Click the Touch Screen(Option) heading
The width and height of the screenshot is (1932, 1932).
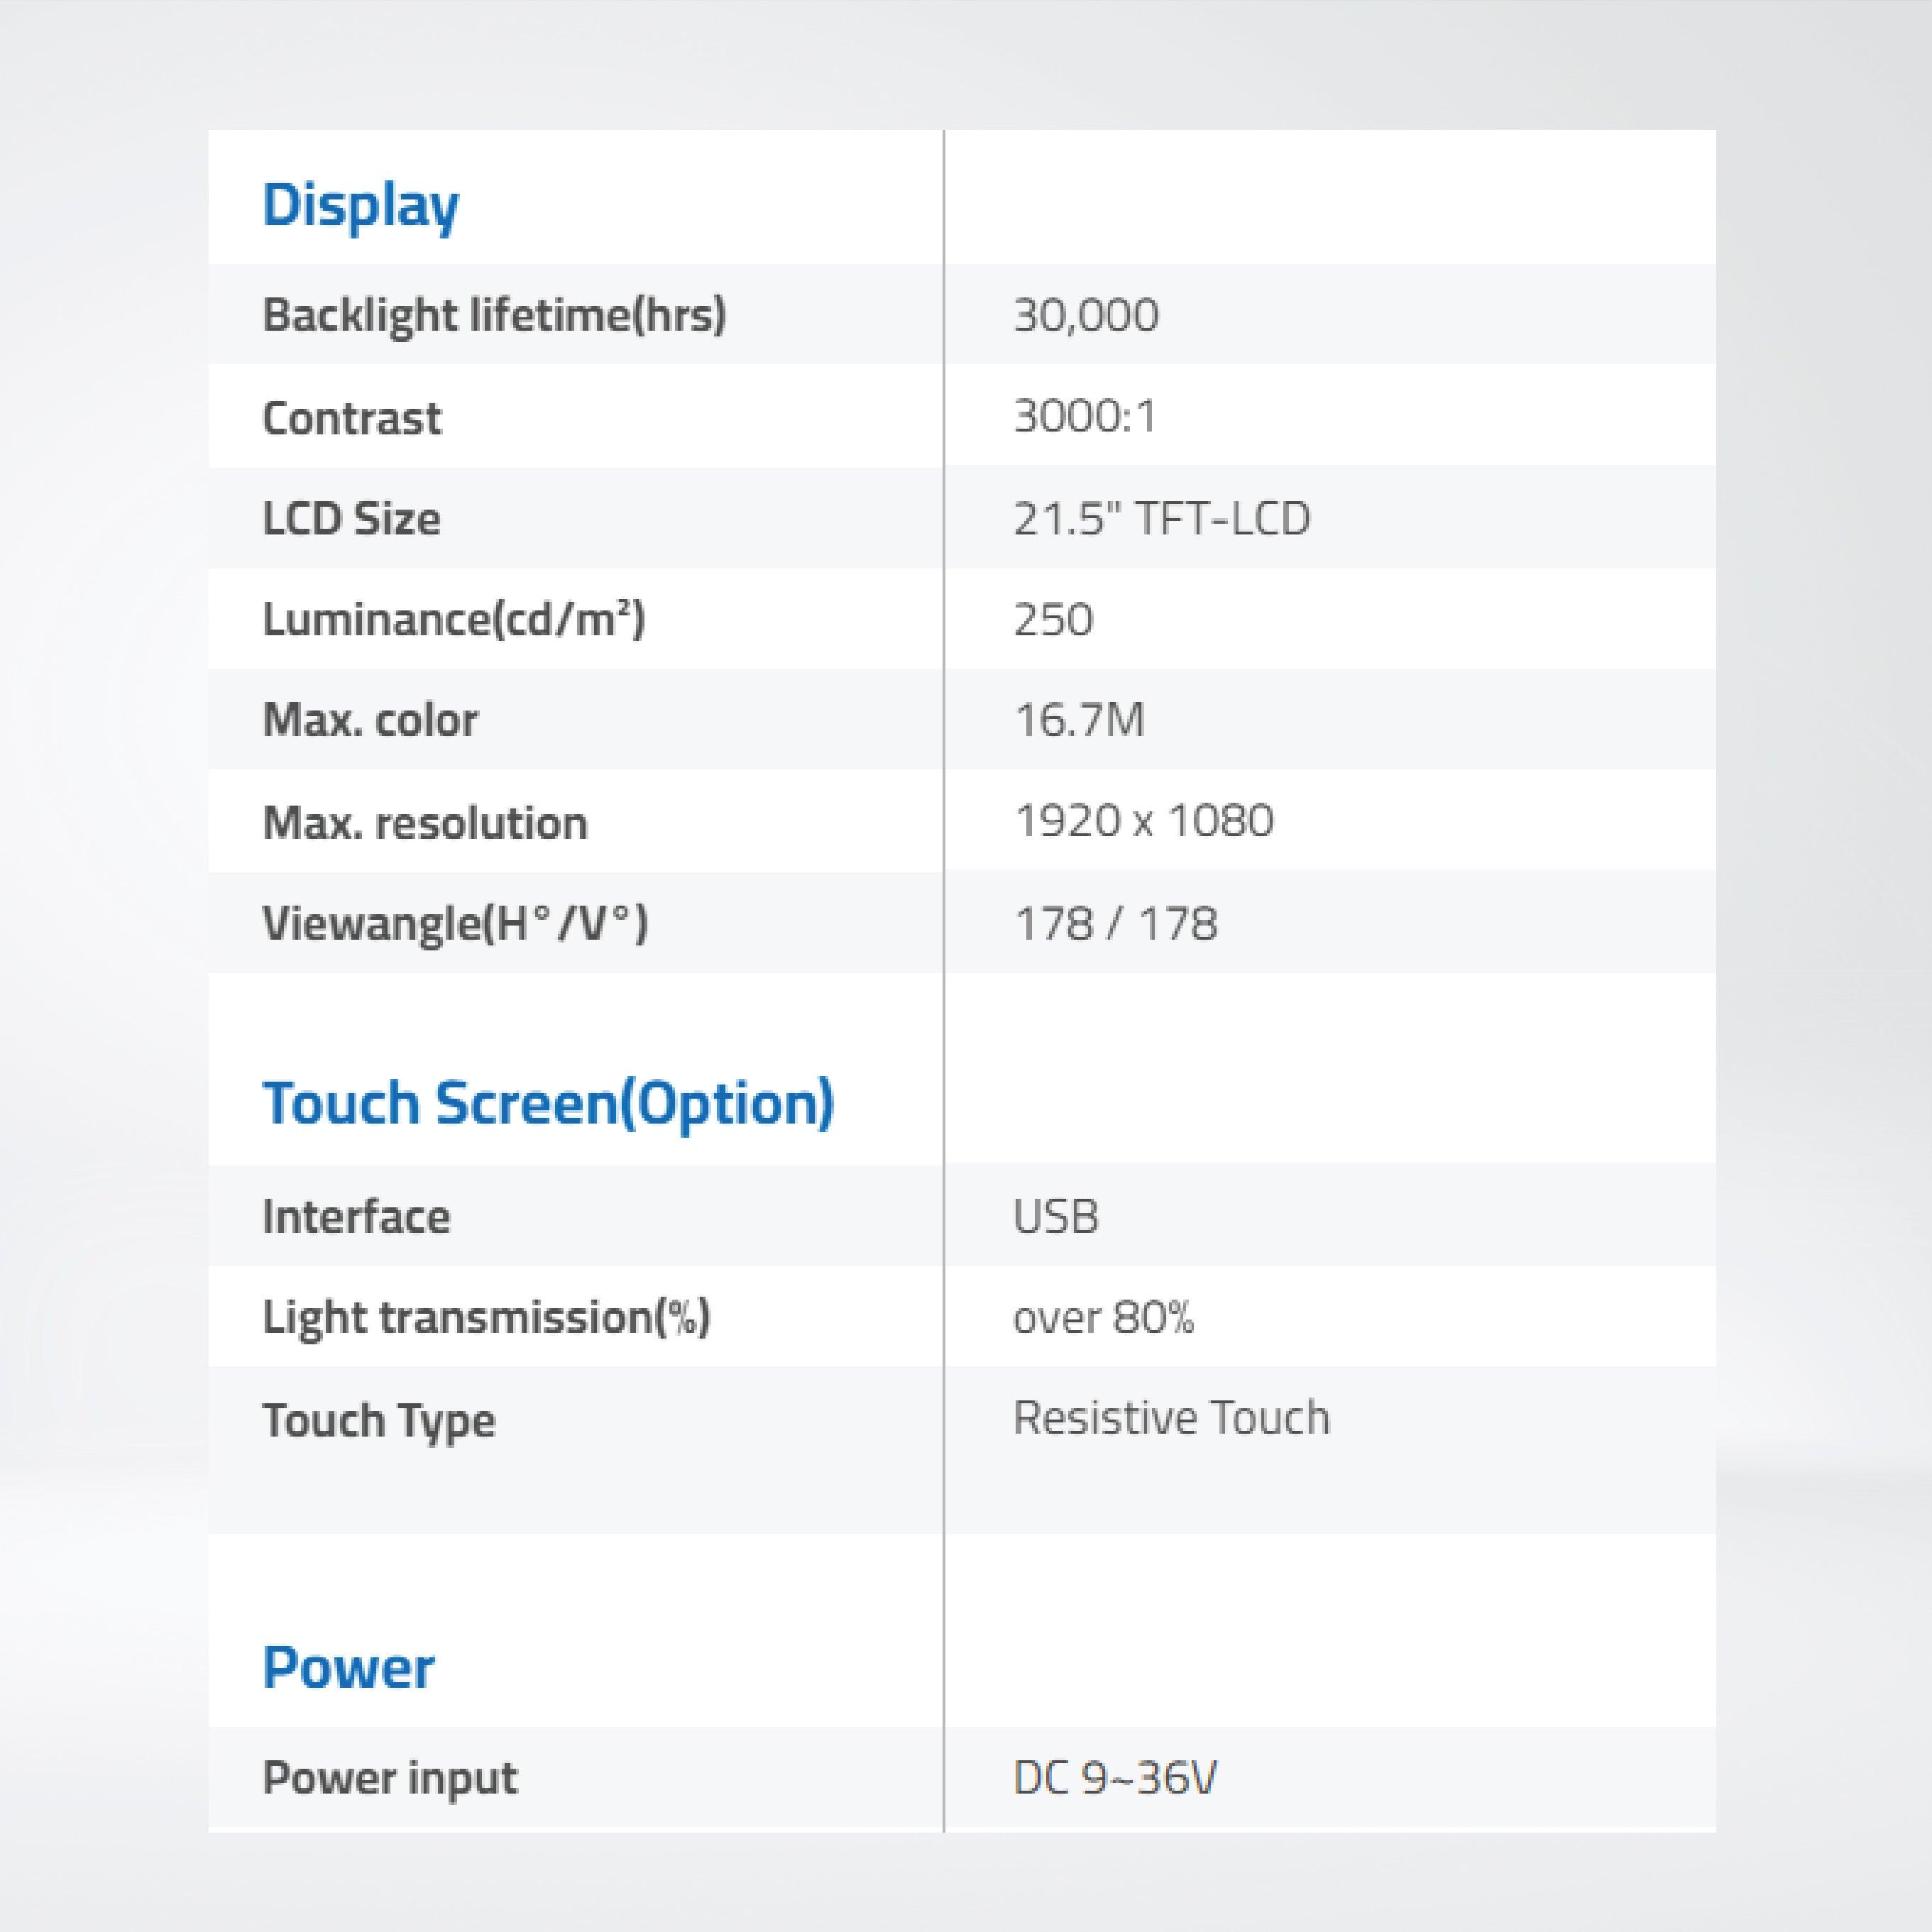point(548,1106)
